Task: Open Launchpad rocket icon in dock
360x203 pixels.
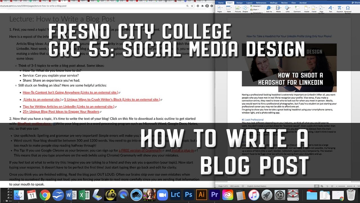Action: tap(267, 195)
